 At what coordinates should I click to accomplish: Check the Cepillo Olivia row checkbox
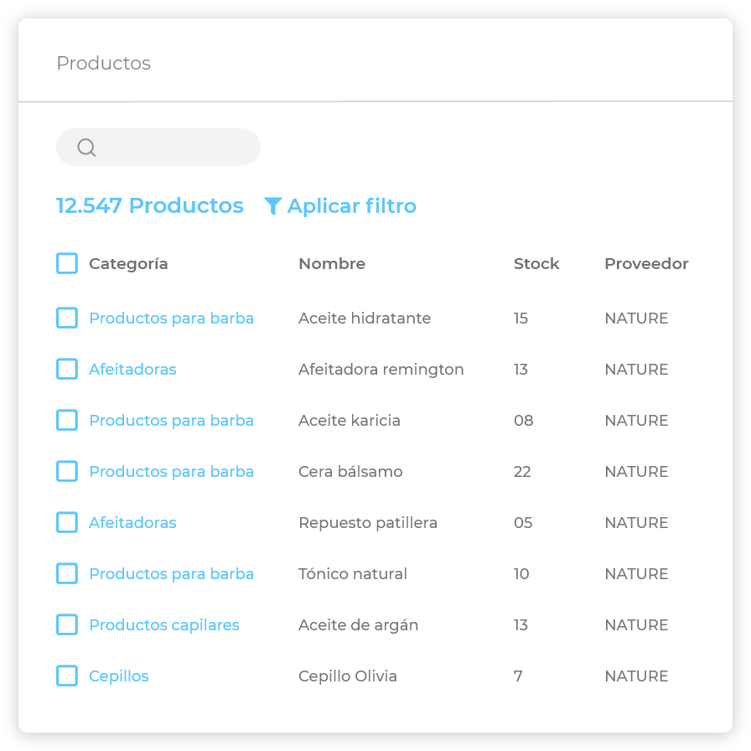pos(67,676)
